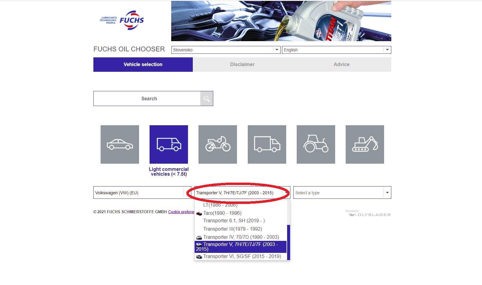
Task: Open the Slovensko country dropdown
Action: tap(226, 50)
